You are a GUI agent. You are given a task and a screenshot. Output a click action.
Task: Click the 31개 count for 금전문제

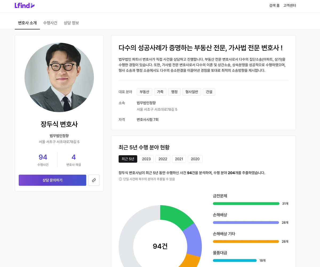pos(285,204)
